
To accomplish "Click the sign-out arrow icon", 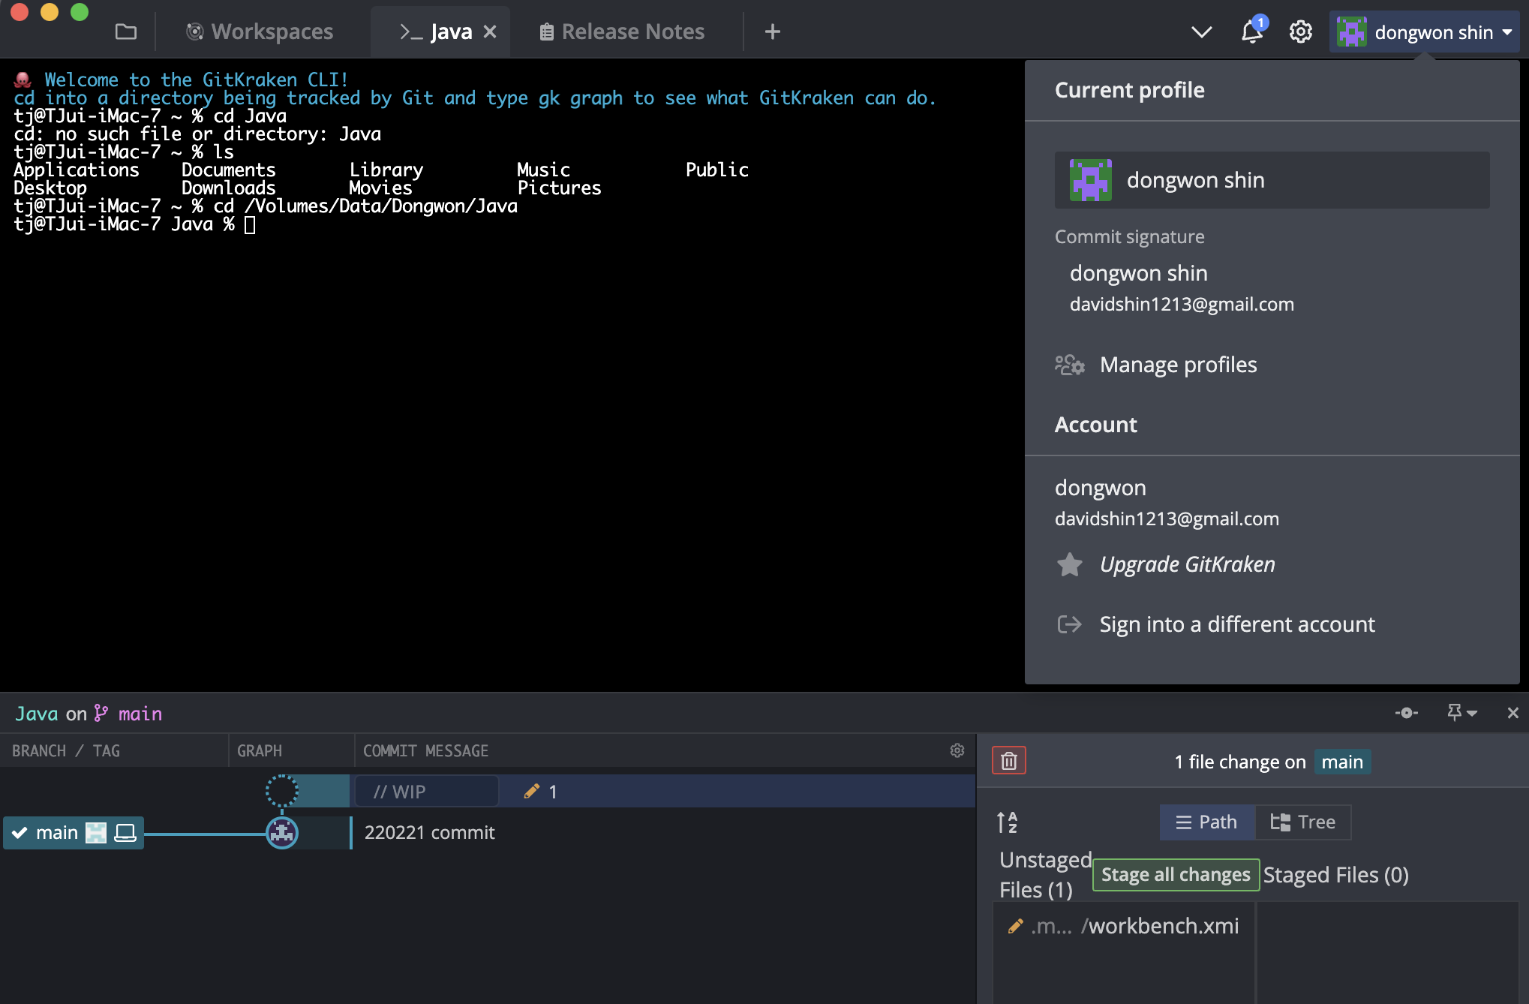I will tap(1069, 624).
